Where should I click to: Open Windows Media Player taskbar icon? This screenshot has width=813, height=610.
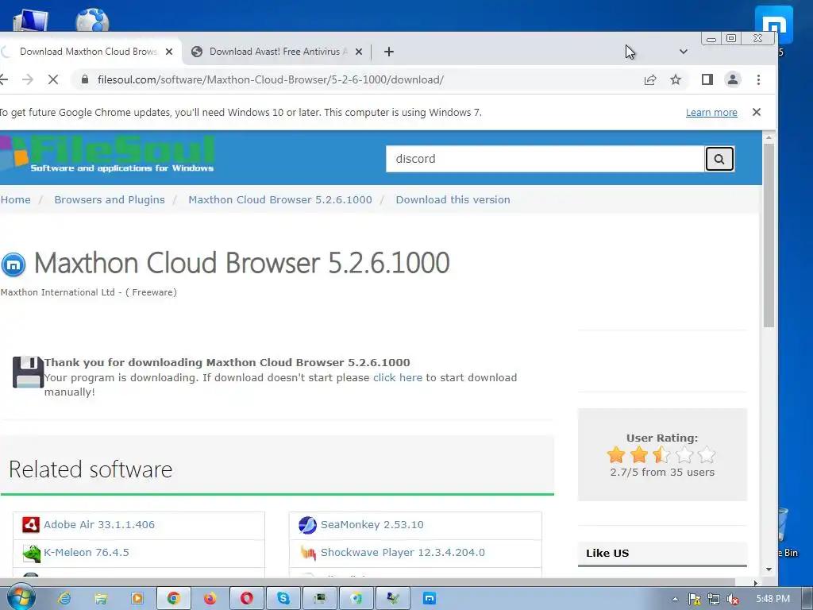click(137, 599)
